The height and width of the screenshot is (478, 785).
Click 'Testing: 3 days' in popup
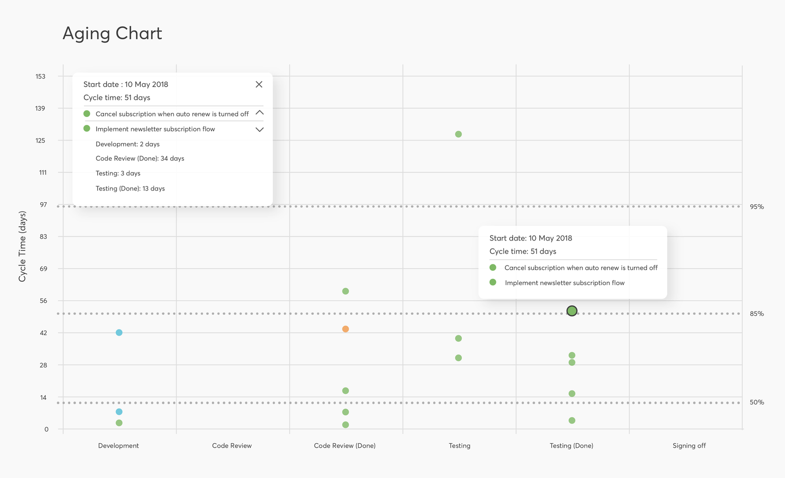(x=118, y=173)
